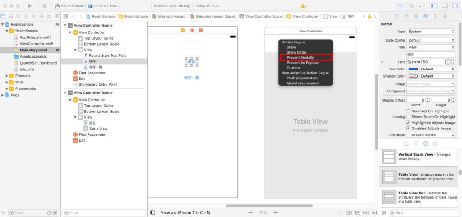Open the Project navigator folder icon
The height and width of the screenshot is (217, 462).
pos(3,17)
